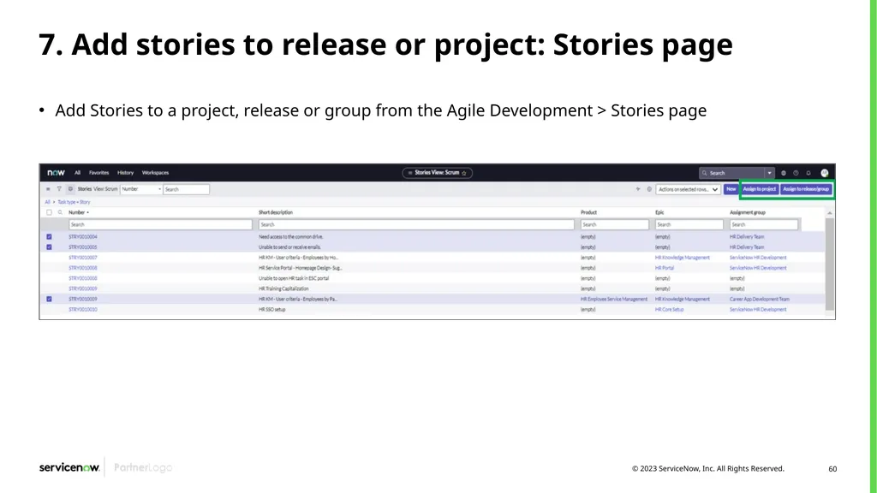Click 'HR Service Portal - Homepage Design' cell
This screenshot has width=877, height=493.
[x=301, y=268]
